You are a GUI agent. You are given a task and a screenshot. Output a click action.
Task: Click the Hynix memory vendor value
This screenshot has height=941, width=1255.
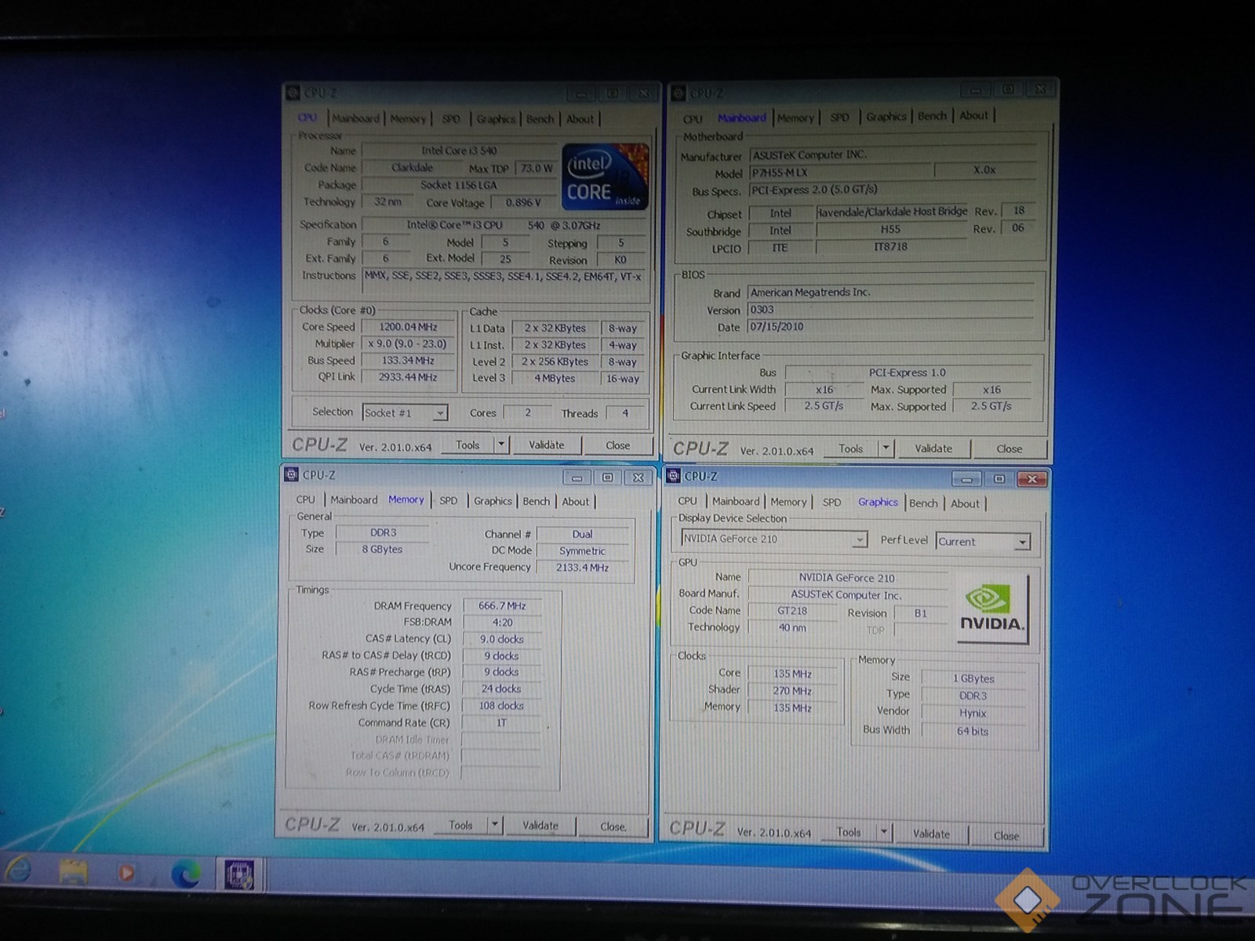point(973,713)
